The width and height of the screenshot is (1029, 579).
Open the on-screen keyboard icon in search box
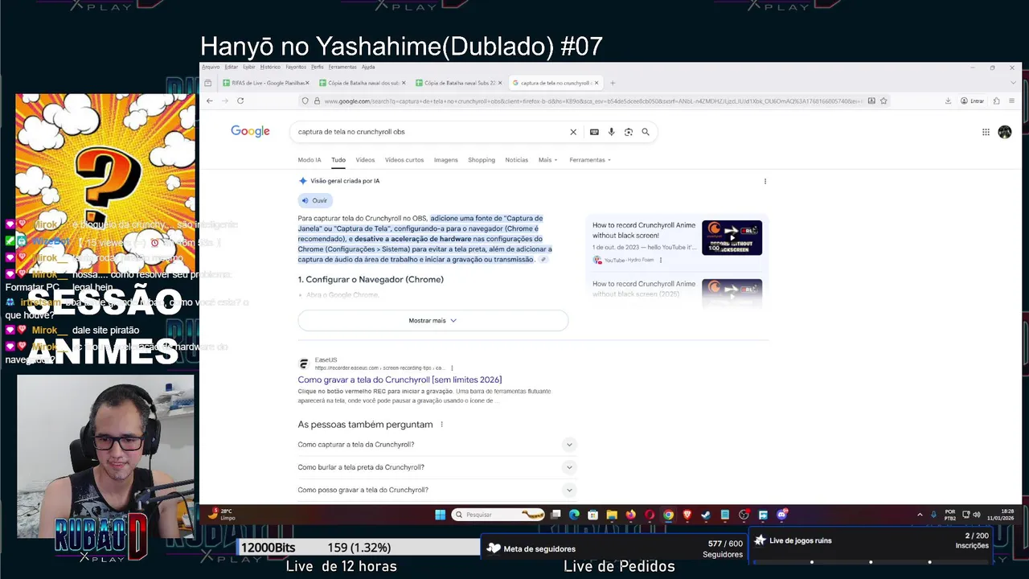[594, 132]
